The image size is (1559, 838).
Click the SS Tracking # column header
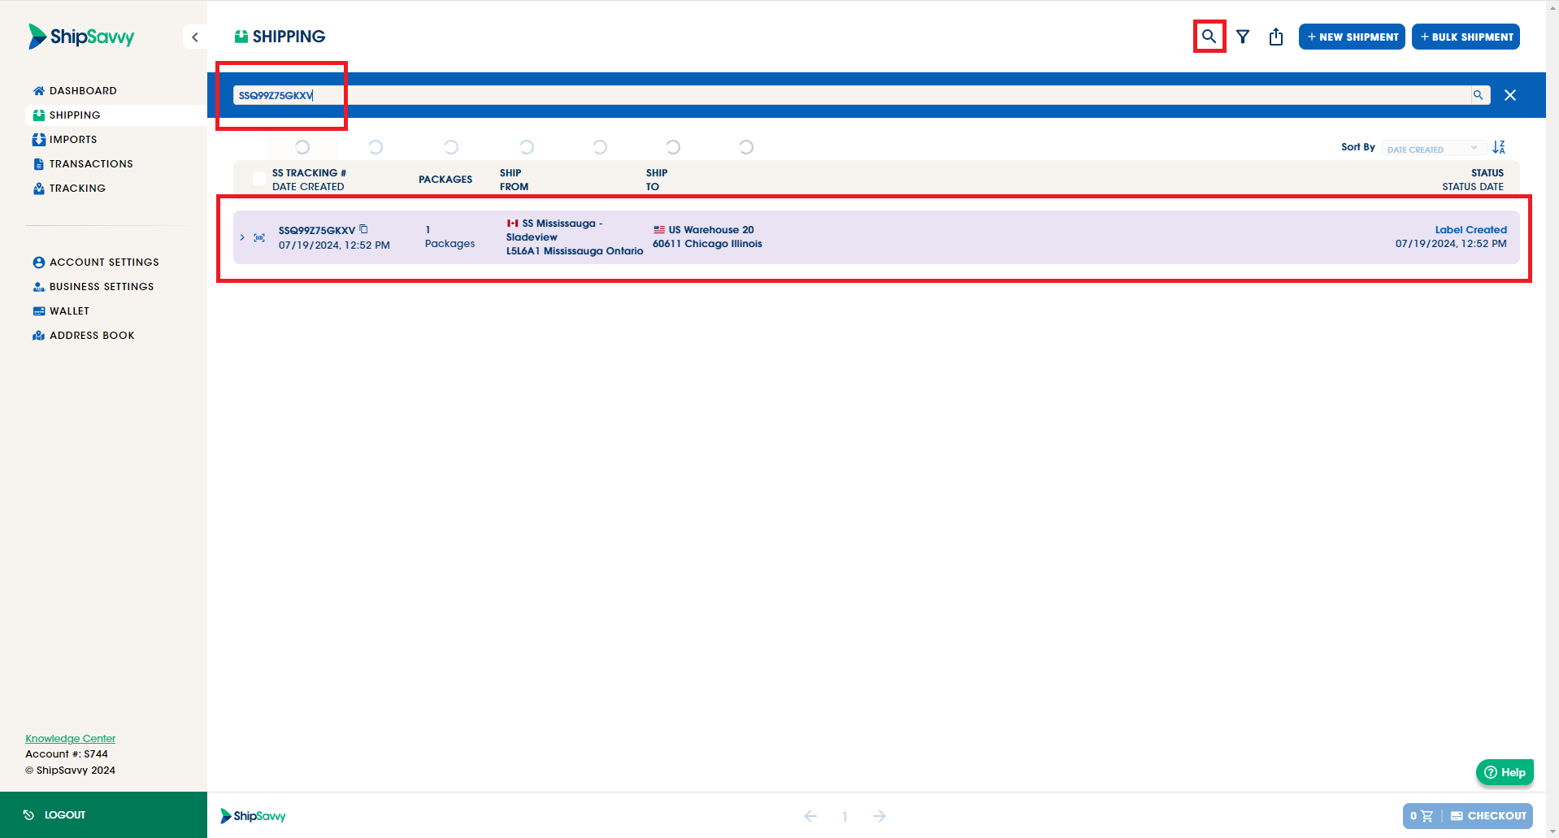tap(309, 173)
